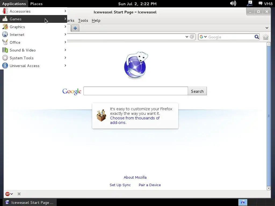
Task: Click the magnifier search icon in toolbar
Action: click(x=256, y=37)
